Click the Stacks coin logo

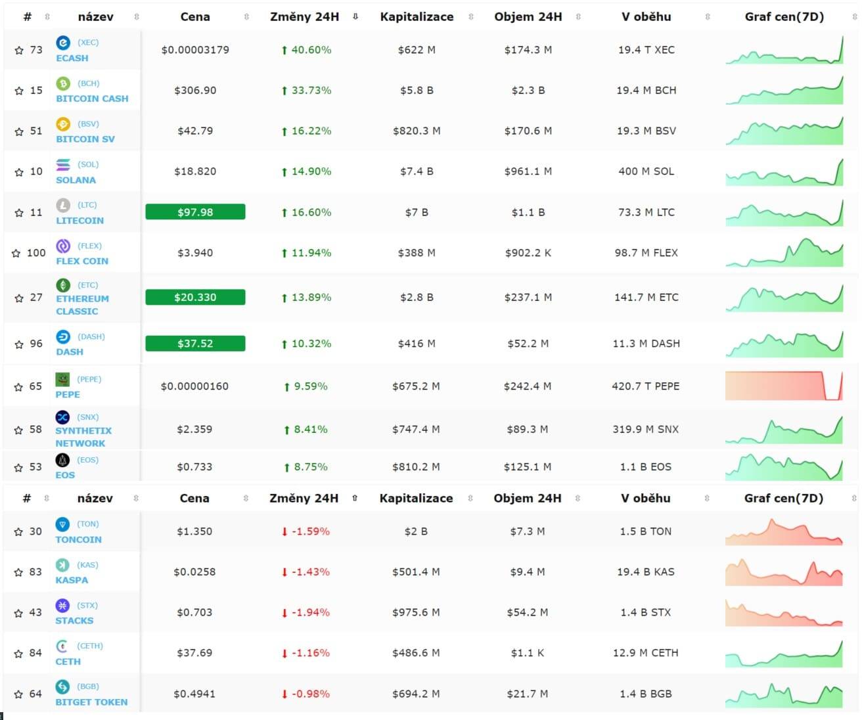[x=62, y=606]
